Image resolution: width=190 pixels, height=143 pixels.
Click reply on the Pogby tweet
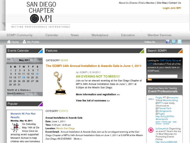(x=175, y=122)
